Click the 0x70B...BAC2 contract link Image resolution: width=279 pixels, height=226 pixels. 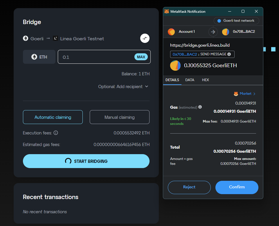pyautogui.click(x=185, y=54)
